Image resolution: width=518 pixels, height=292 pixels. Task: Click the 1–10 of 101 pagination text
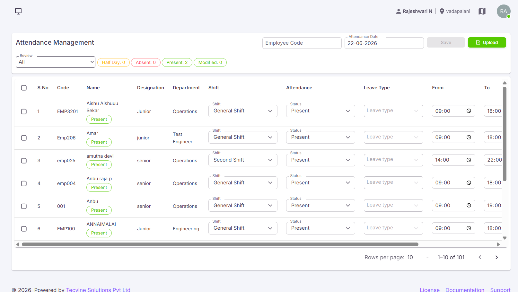(x=451, y=257)
